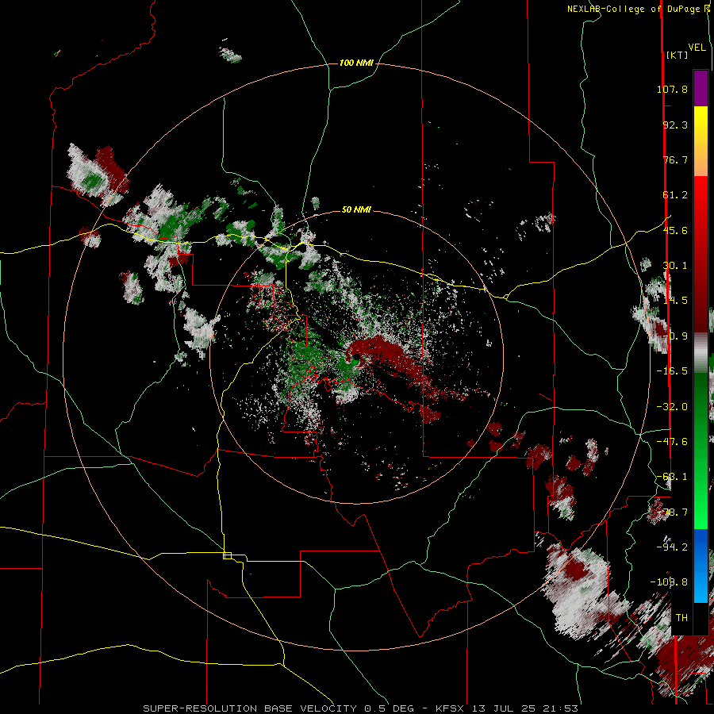The height and width of the screenshot is (714, 714).
Task: Select the 92.3 velocity scale value
Action: click(x=675, y=125)
